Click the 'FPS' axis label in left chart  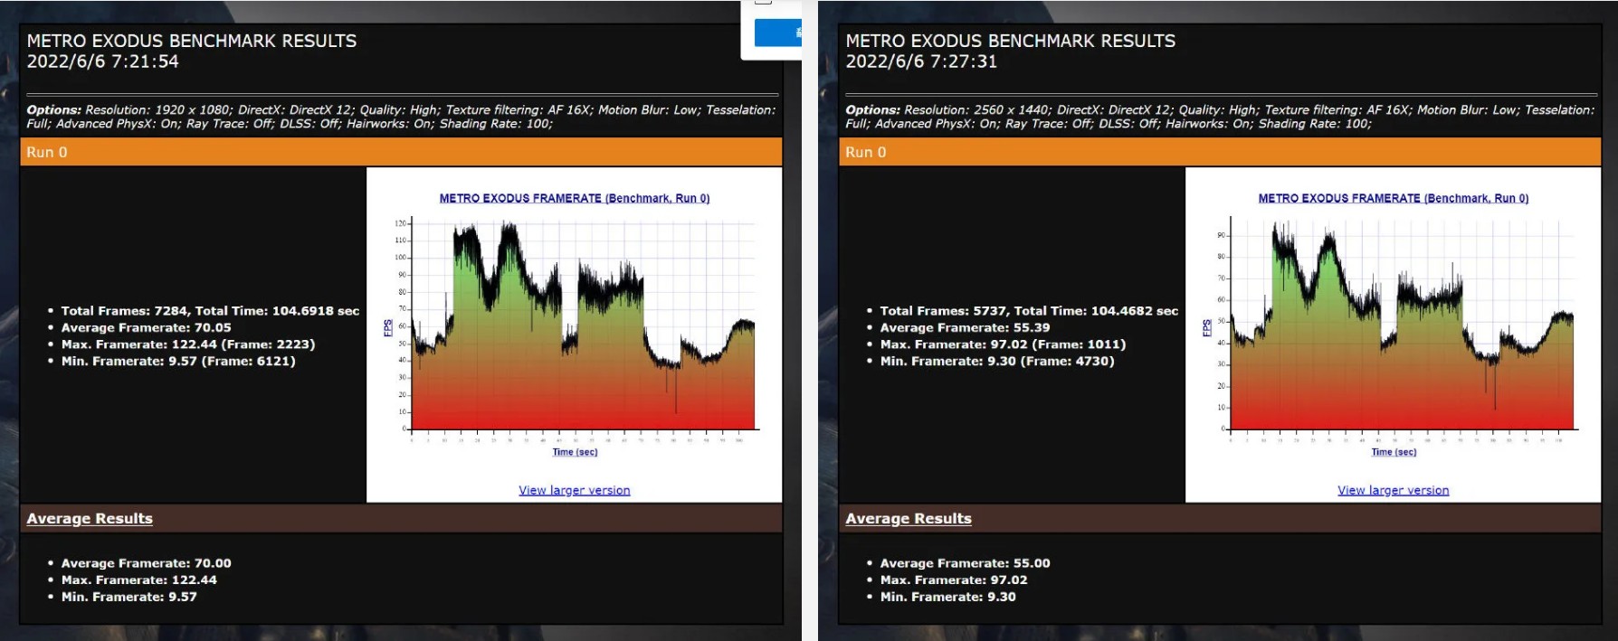(x=388, y=328)
